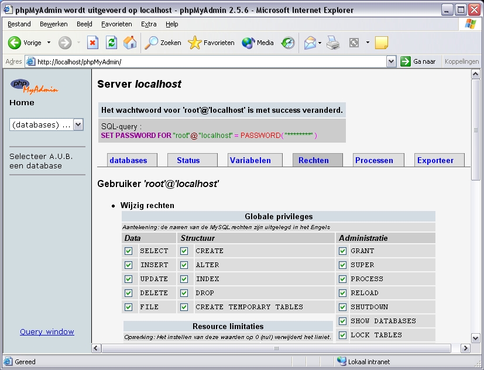The width and height of the screenshot is (484, 370).
Task: Click the status bar page icon next to Gereed
Action: (x=8, y=361)
